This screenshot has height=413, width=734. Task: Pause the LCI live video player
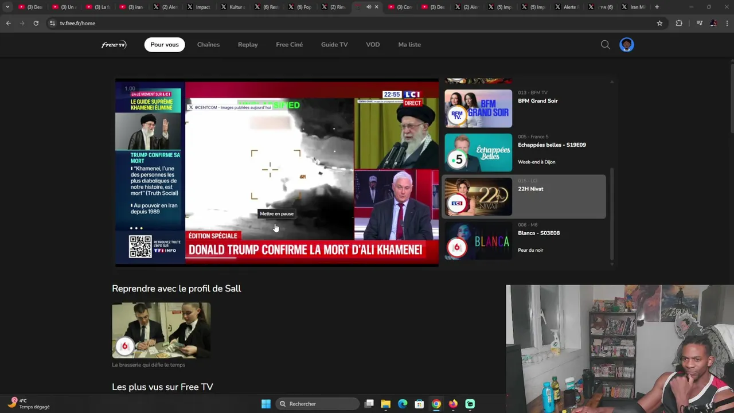277,172
